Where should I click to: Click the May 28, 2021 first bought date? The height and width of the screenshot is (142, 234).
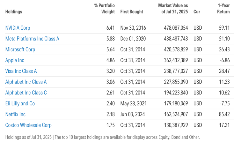pyautogui.click(x=133, y=103)
